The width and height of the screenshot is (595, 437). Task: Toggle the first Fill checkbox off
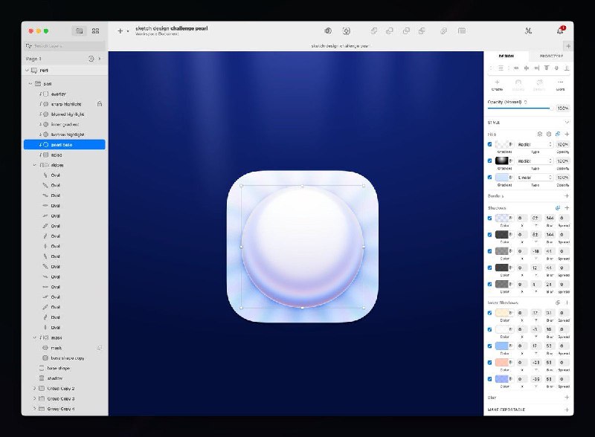(x=489, y=144)
